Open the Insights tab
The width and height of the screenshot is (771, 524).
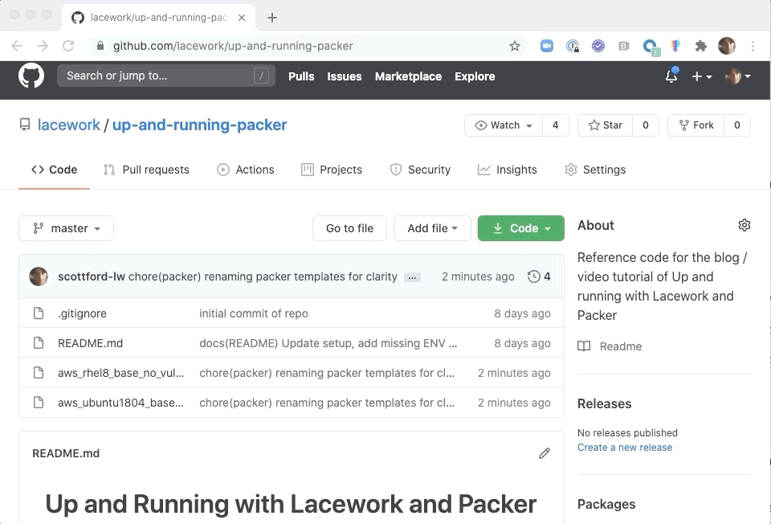(508, 170)
